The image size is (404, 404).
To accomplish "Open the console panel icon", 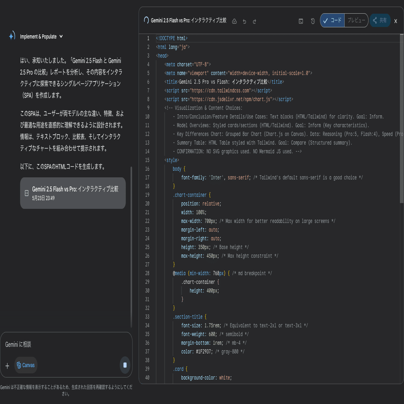I will [301, 21].
